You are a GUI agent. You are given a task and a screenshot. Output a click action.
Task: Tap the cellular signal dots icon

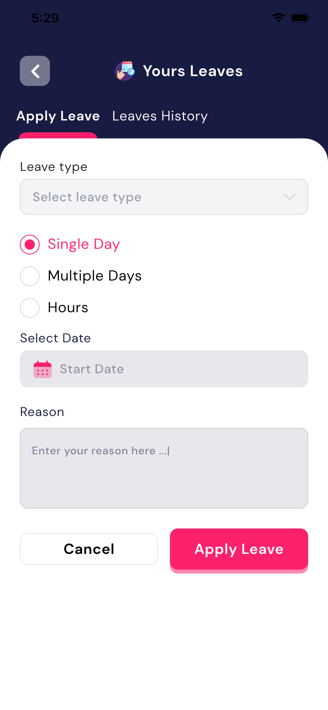(260, 21)
